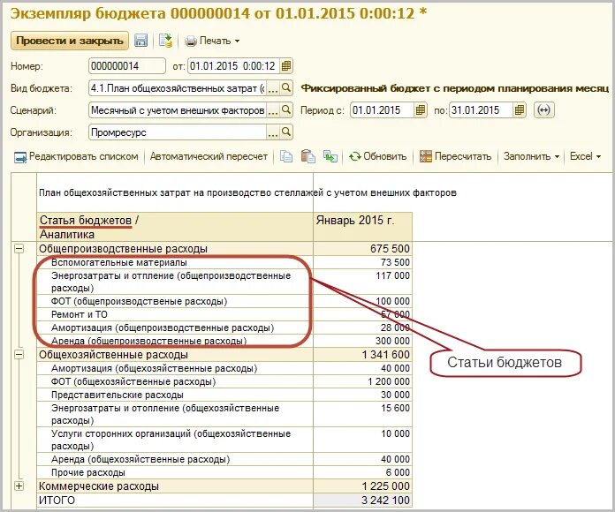Click the ellipsis select button of Вид бюджета
Image resolution: width=615 pixels, height=512 pixels.
tap(273, 88)
